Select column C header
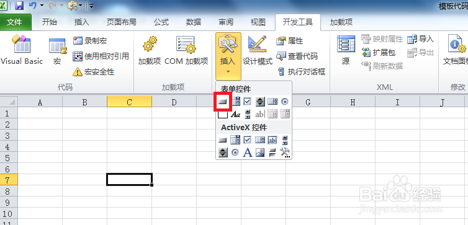This screenshot has width=468, height=225. click(x=129, y=102)
